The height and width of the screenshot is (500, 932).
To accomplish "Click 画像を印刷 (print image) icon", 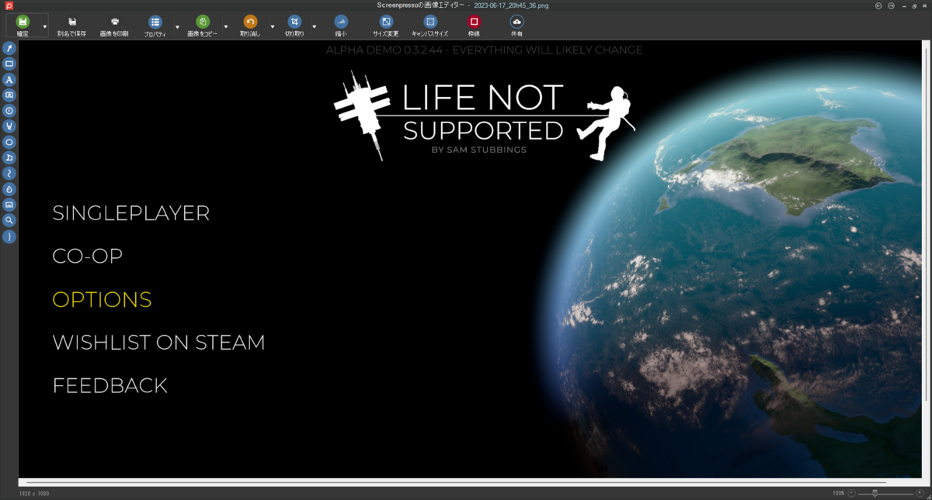I will pyautogui.click(x=115, y=22).
